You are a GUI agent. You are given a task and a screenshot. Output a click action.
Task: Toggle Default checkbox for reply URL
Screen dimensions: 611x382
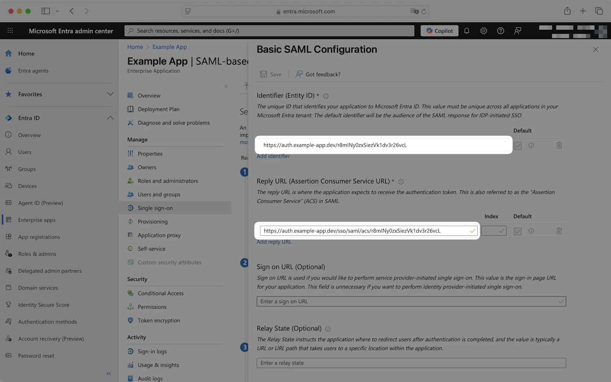click(518, 231)
